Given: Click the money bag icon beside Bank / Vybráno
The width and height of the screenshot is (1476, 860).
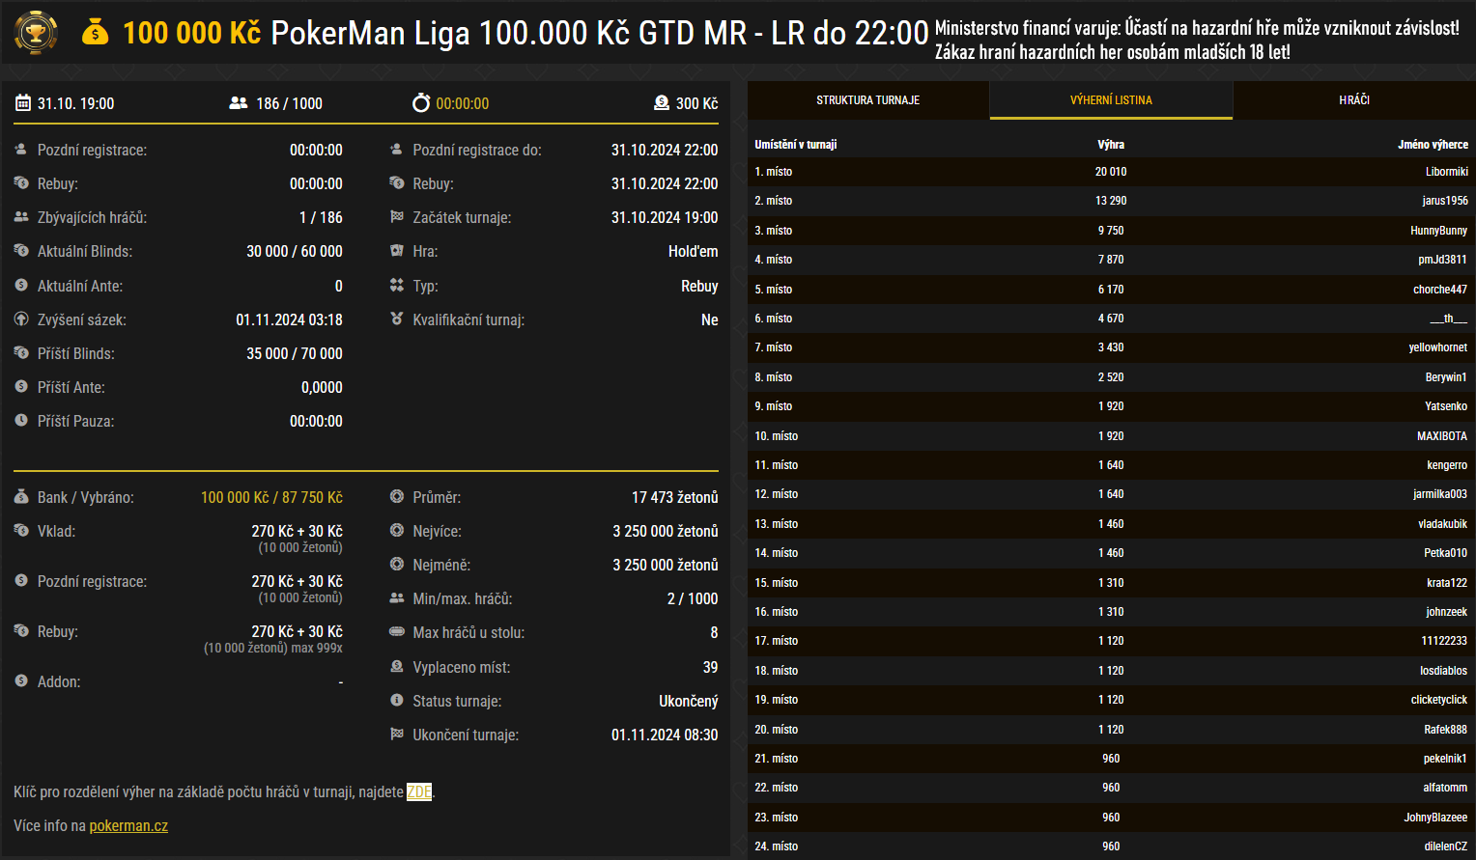Looking at the screenshot, I should click(x=21, y=497).
